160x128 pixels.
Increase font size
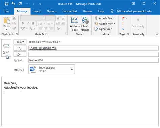click(58, 18)
